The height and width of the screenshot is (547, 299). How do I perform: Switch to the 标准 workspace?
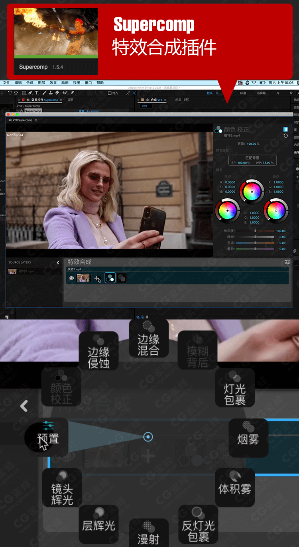[243, 93]
